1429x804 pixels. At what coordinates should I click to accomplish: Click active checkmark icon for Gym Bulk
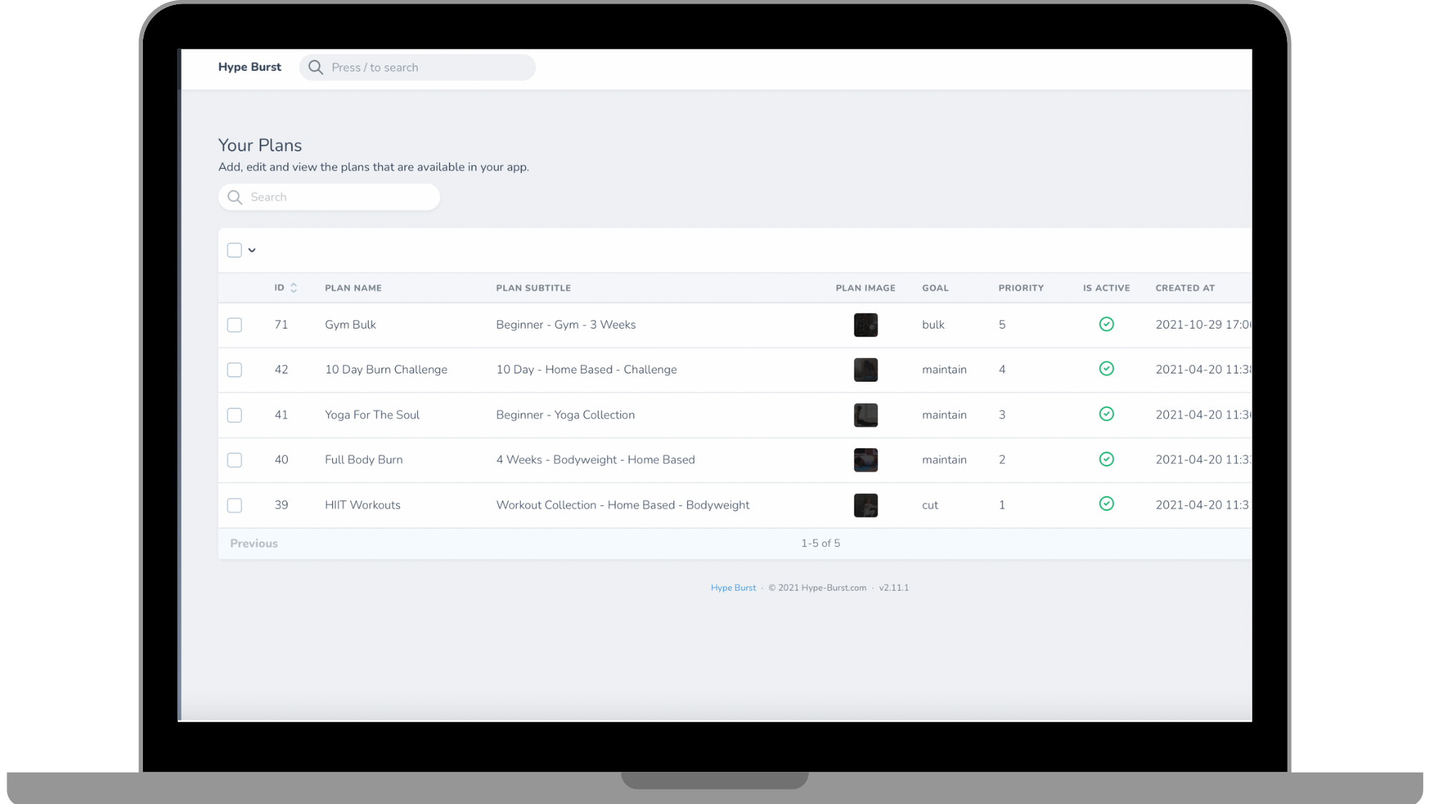[x=1106, y=324]
